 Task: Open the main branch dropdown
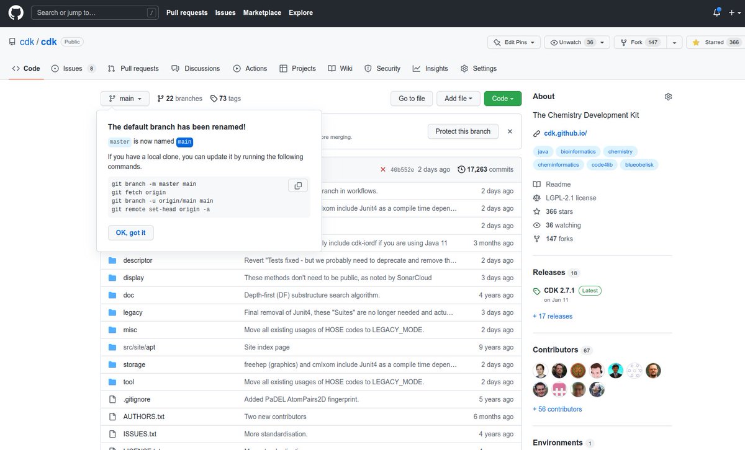pos(124,98)
